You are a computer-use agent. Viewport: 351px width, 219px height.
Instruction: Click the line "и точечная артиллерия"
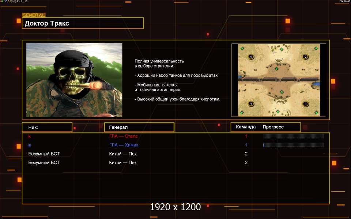(158, 90)
